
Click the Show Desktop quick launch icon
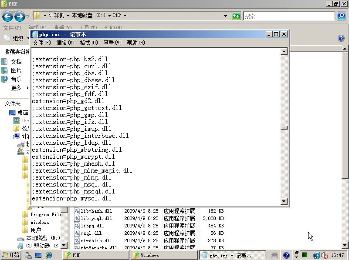38,255
